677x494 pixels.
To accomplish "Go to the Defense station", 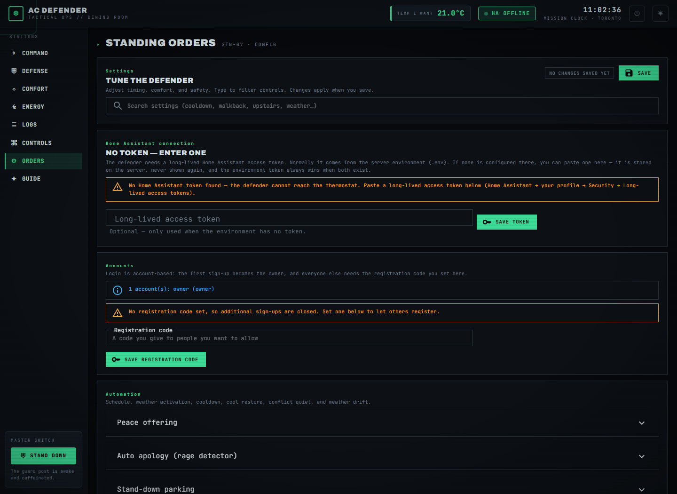I will (43, 71).
